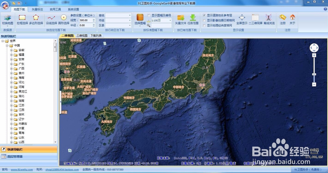The width and height of the screenshot is (328, 173).
Task: Click the map zoom slider handle
Action: pos(314,74)
